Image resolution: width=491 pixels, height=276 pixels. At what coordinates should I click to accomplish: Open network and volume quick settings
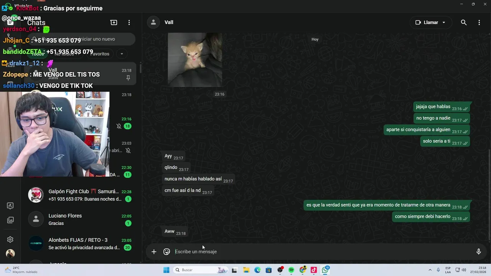[x=461, y=270]
